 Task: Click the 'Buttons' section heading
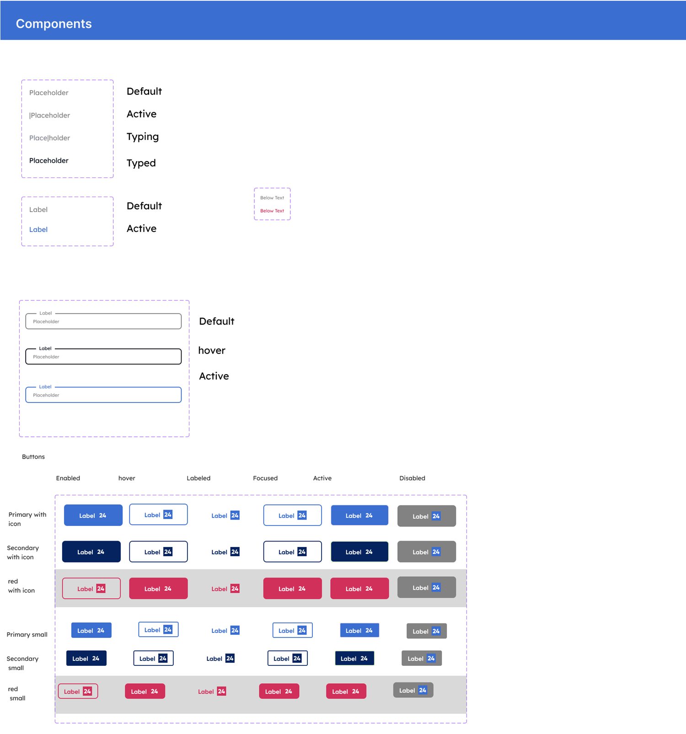33,456
